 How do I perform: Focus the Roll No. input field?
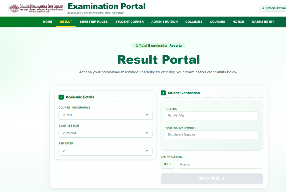coord(212,116)
